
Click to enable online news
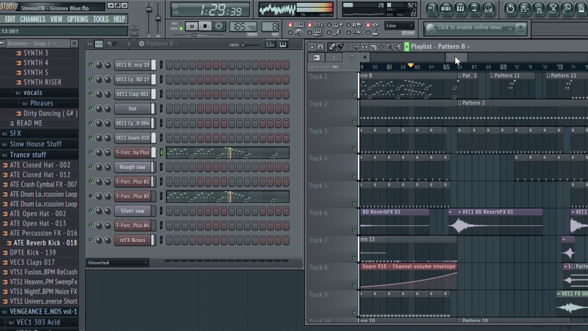[469, 28]
